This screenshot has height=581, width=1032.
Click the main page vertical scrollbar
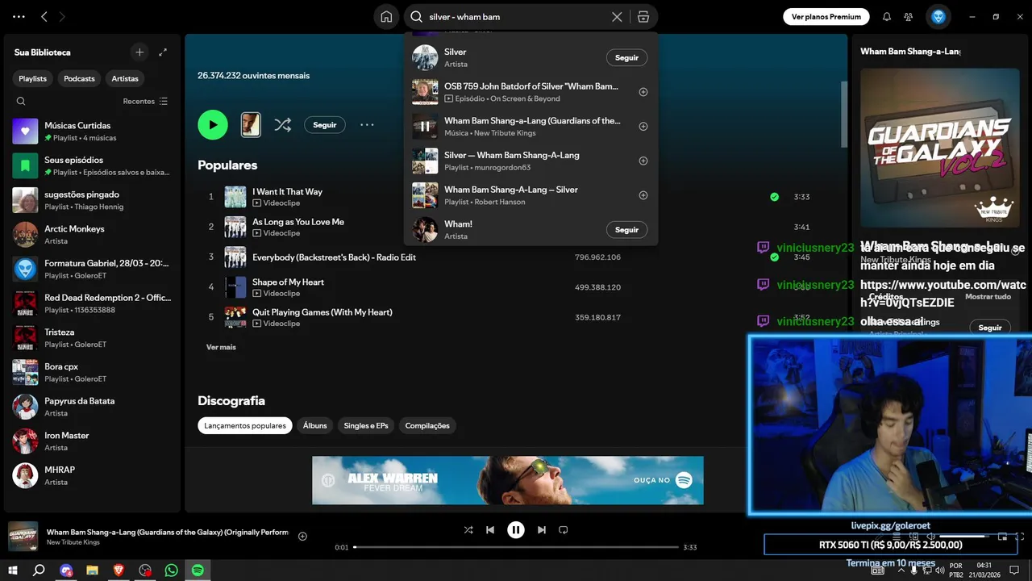tap(844, 113)
